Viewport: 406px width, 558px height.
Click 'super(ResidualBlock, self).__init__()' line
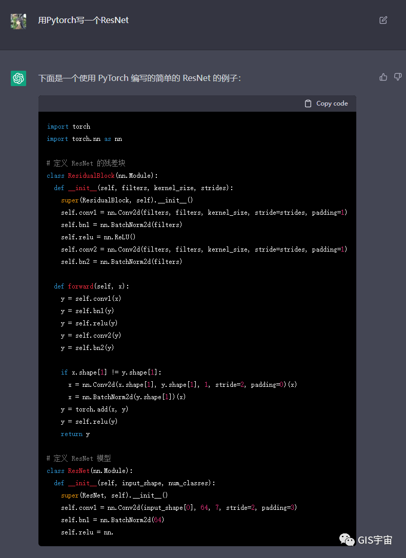click(x=127, y=200)
